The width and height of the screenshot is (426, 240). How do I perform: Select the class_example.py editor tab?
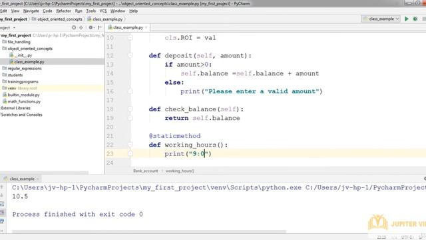128,27
